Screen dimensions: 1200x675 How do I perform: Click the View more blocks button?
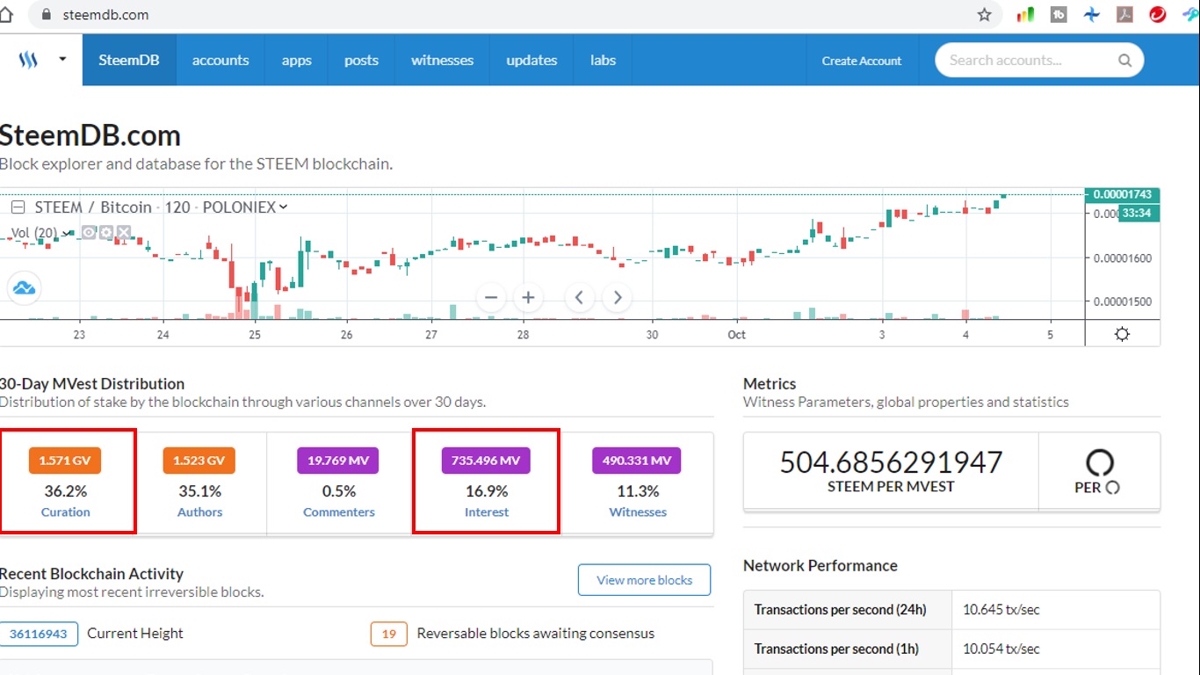click(x=644, y=580)
